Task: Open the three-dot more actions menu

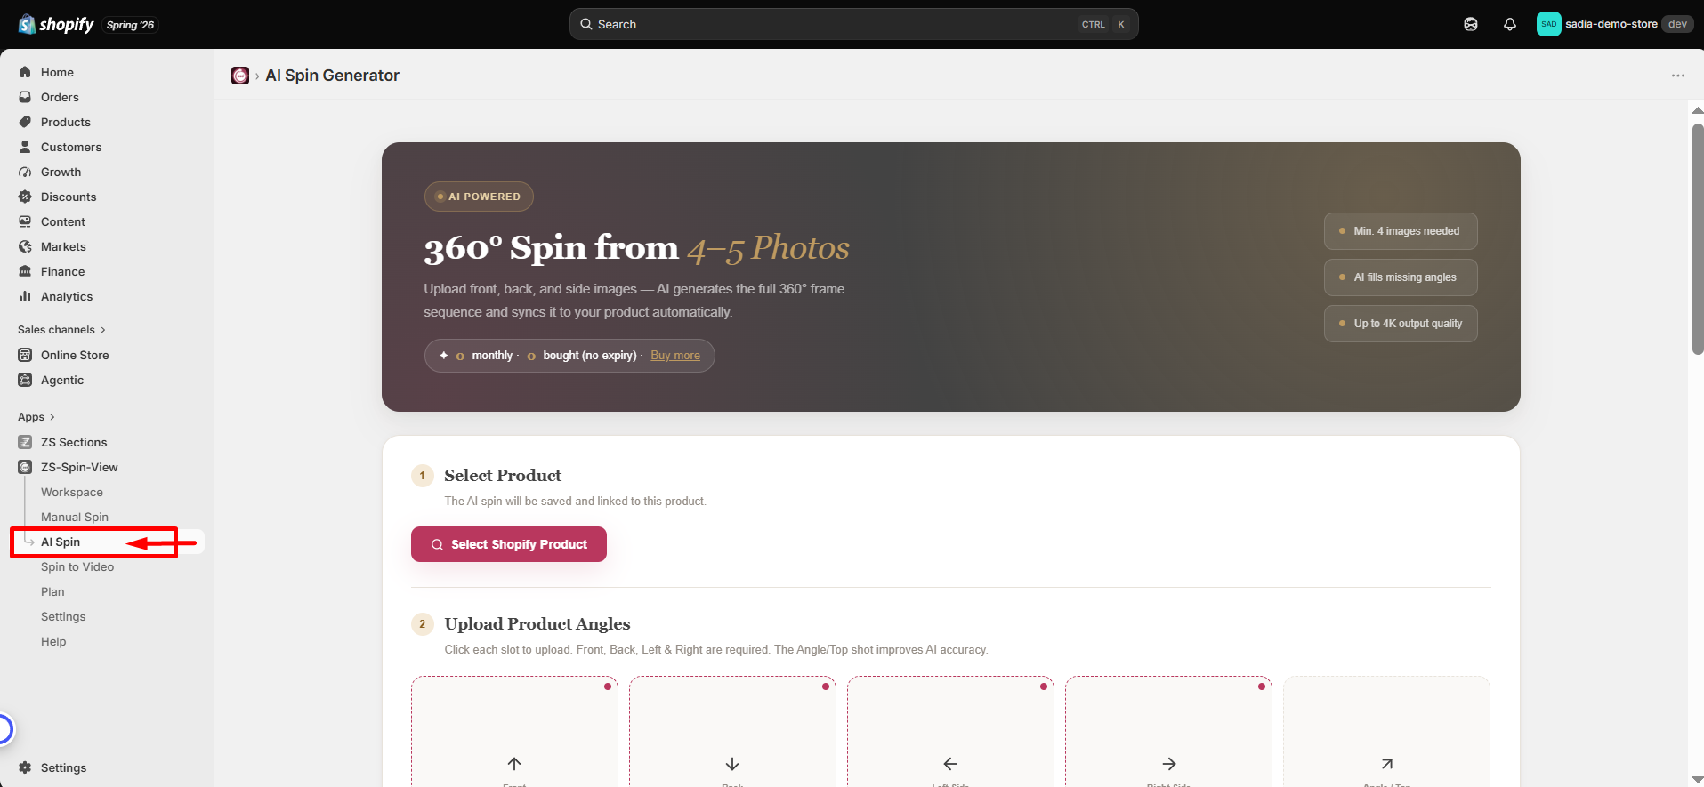Action: (x=1678, y=76)
